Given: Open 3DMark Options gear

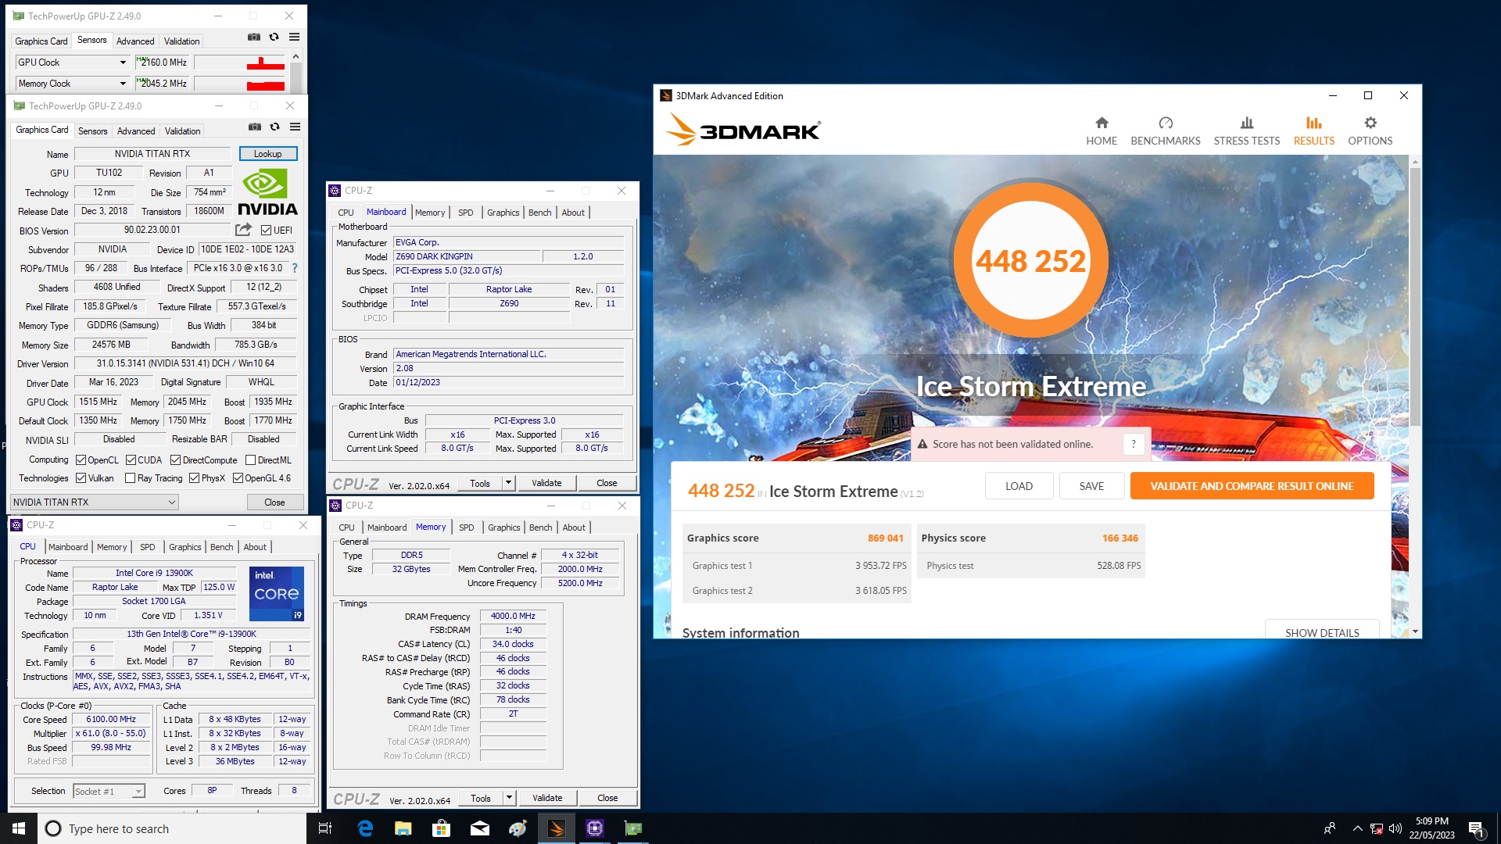Looking at the screenshot, I should [x=1370, y=131].
